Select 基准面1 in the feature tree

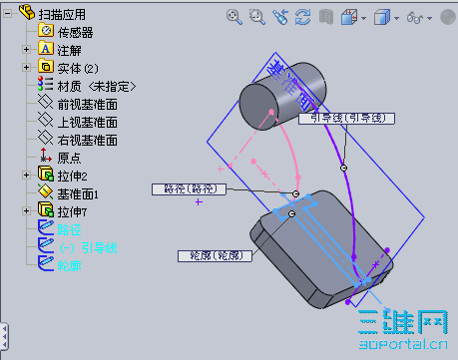78,194
